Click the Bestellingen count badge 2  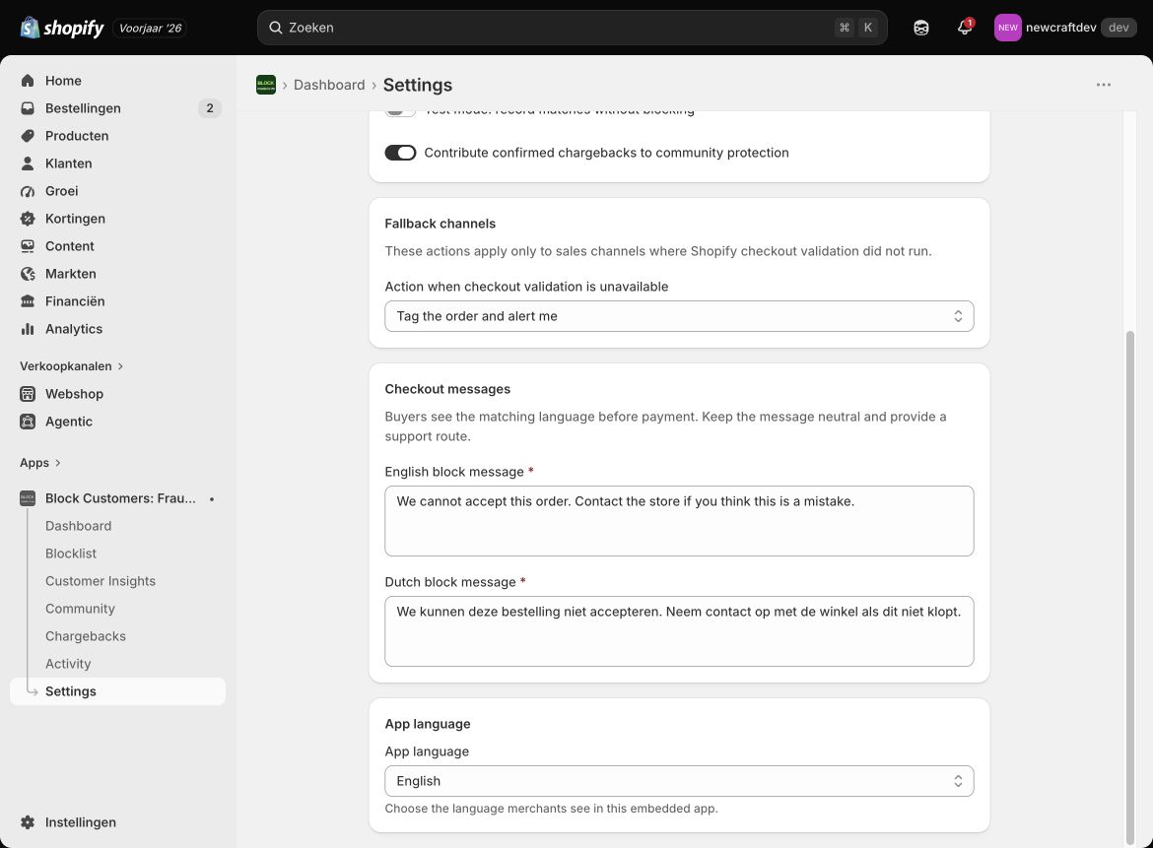210,108
